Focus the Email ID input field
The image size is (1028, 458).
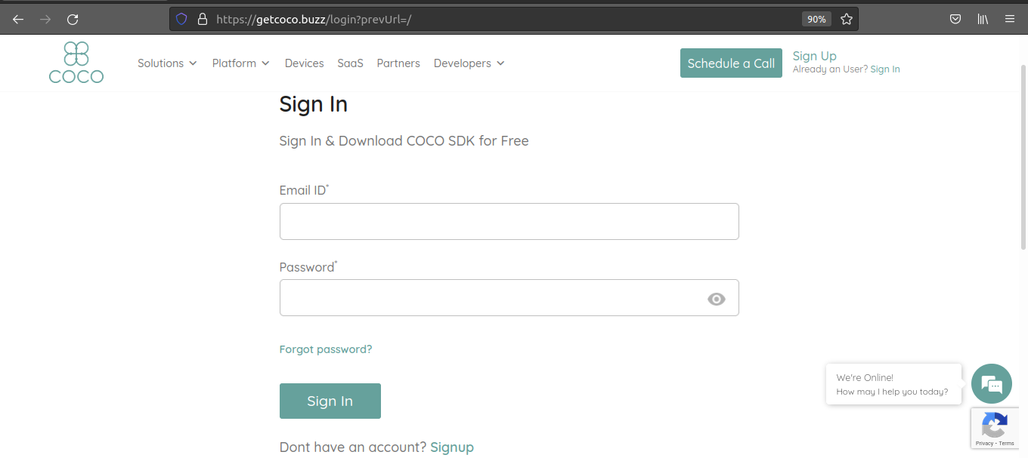[509, 221]
